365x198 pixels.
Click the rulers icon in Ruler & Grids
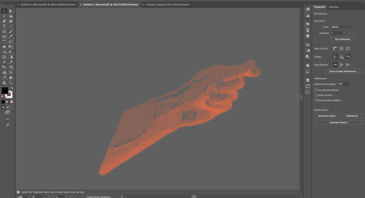point(335,48)
